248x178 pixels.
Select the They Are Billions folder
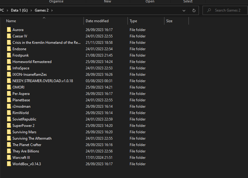tap(26, 151)
